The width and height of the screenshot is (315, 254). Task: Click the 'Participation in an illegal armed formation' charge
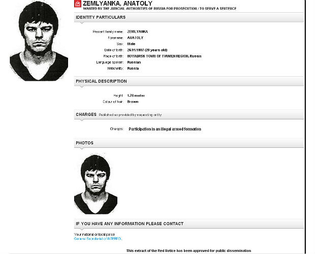165,129
